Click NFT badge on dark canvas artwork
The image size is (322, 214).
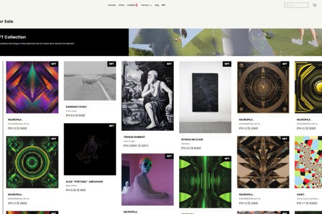pyautogui.click(x=227, y=64)
